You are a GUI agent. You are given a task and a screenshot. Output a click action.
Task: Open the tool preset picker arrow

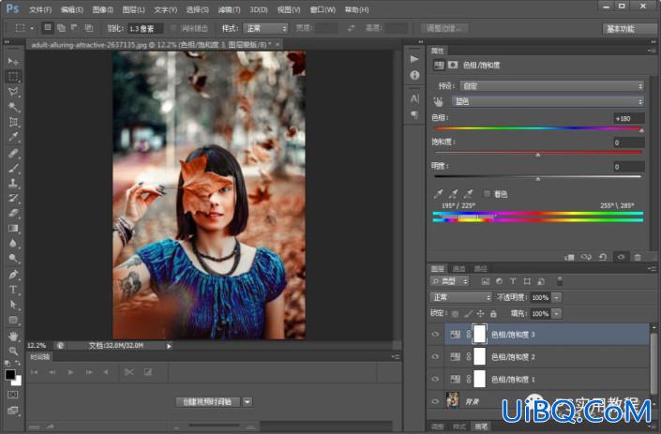[32, 28]
